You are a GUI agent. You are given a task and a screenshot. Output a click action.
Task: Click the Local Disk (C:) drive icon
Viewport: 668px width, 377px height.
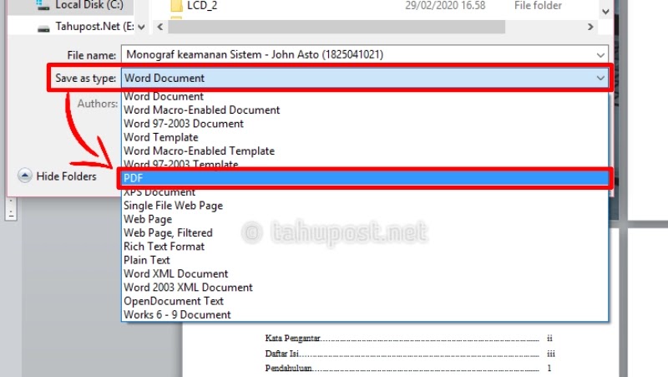point(43,5)
